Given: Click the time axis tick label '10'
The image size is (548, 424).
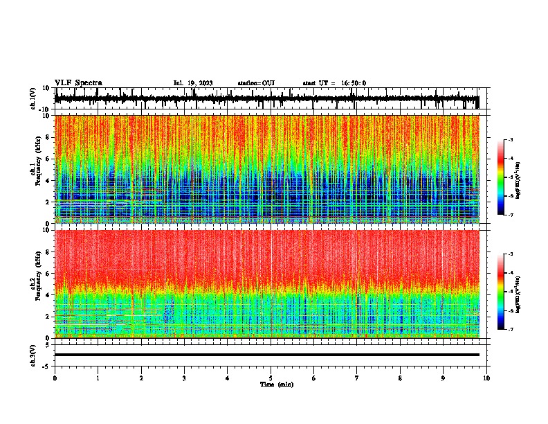Looking at the screenshot, I should pos(486,378).
